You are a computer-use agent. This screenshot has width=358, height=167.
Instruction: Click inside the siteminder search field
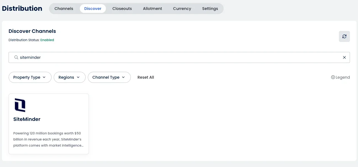click(x=111, y=57)
